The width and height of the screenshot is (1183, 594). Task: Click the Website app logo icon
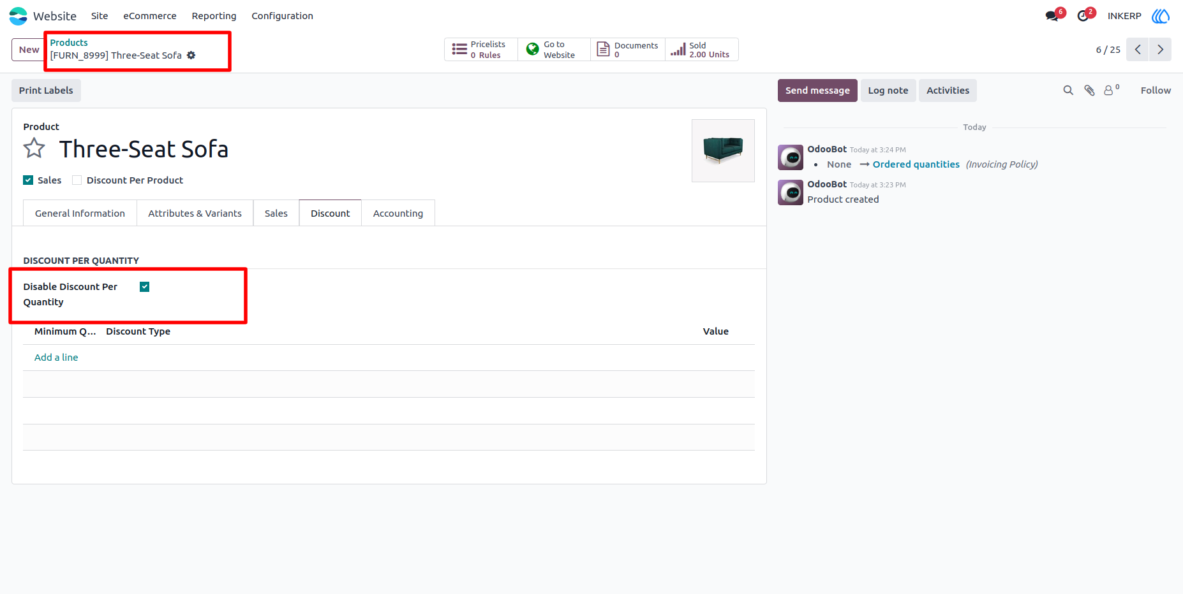pos(18,16)
